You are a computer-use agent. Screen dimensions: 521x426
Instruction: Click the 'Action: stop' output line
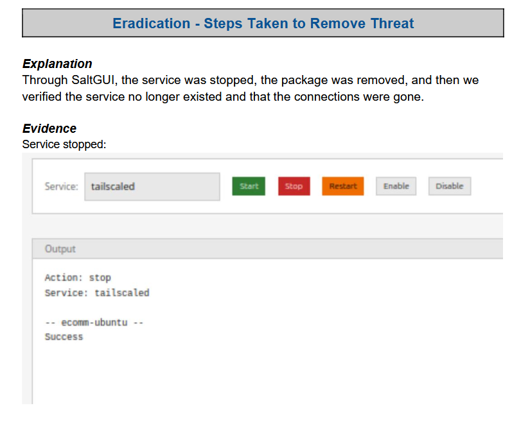(78, 278)
